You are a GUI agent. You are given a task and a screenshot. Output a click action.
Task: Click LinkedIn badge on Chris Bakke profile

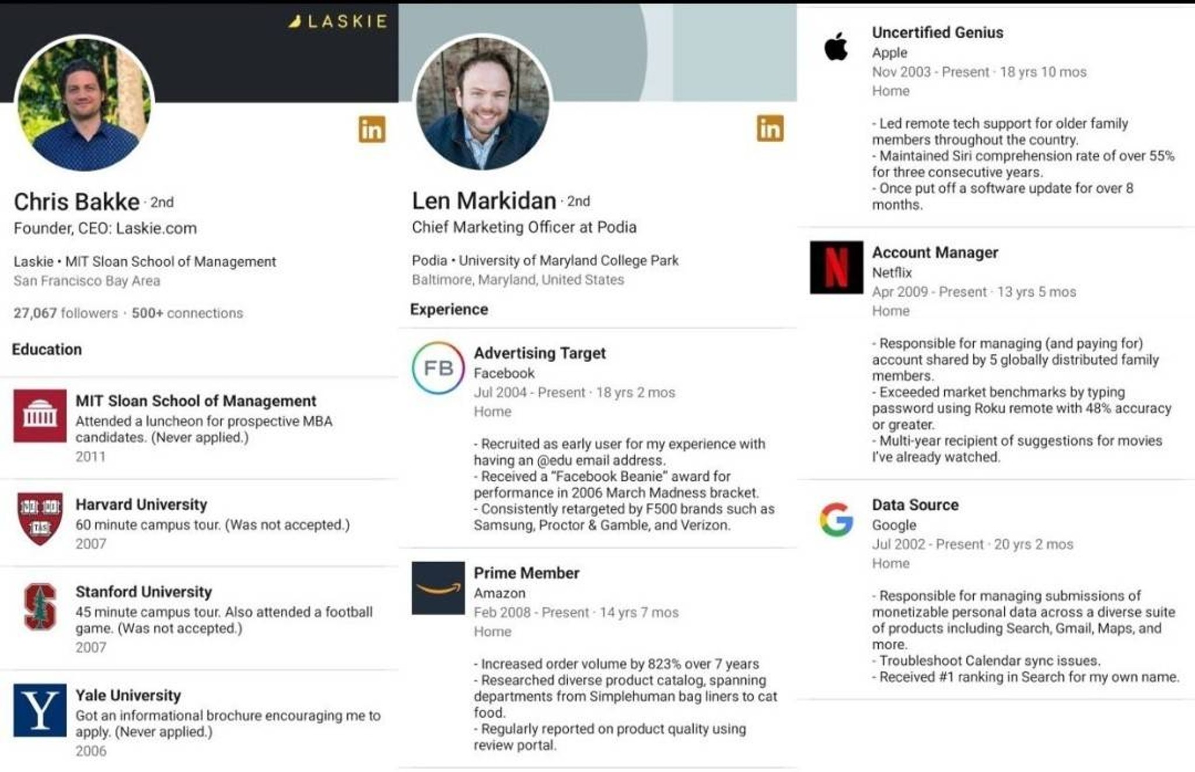click(372, 129)
